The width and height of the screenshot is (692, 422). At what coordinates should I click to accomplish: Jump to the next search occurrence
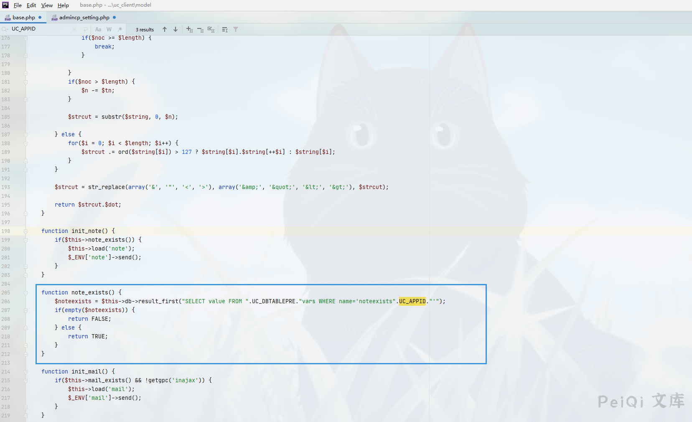click(x=176, y=29)
